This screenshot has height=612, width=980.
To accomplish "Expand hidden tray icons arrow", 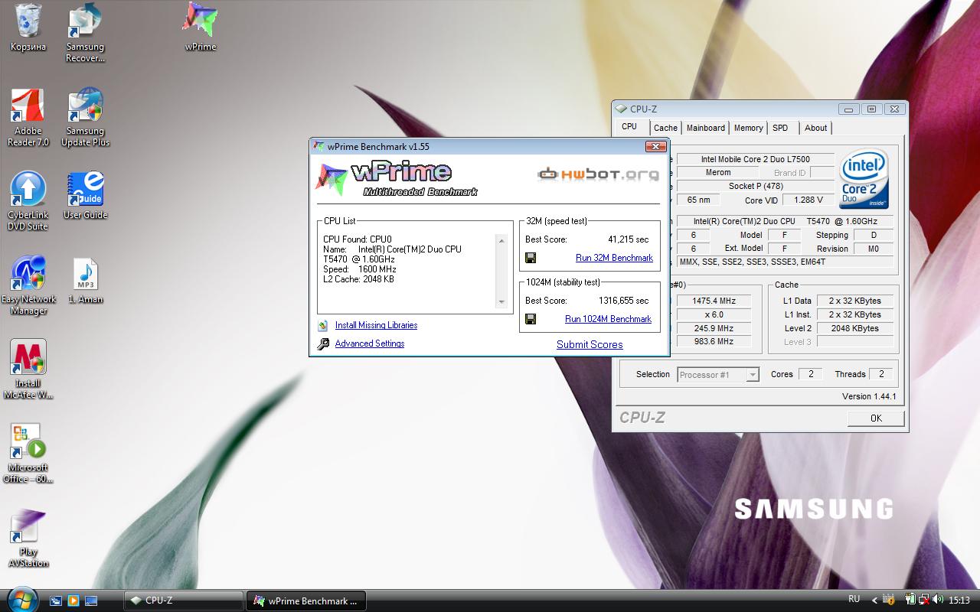I will click(874, 601).
